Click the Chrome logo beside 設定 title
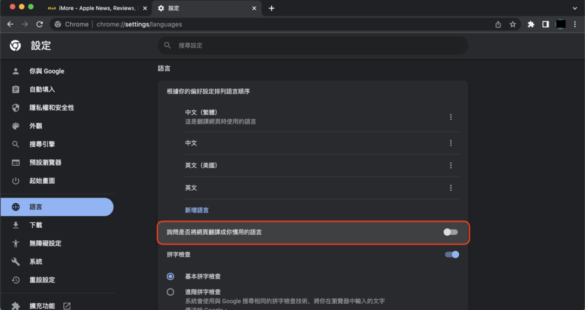 (15, 46)
